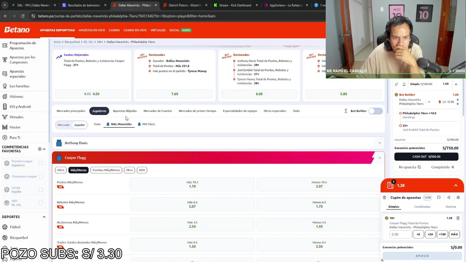Click the Betano logo
The height and width of the screenshot is (262, 466).
point(17,30)
